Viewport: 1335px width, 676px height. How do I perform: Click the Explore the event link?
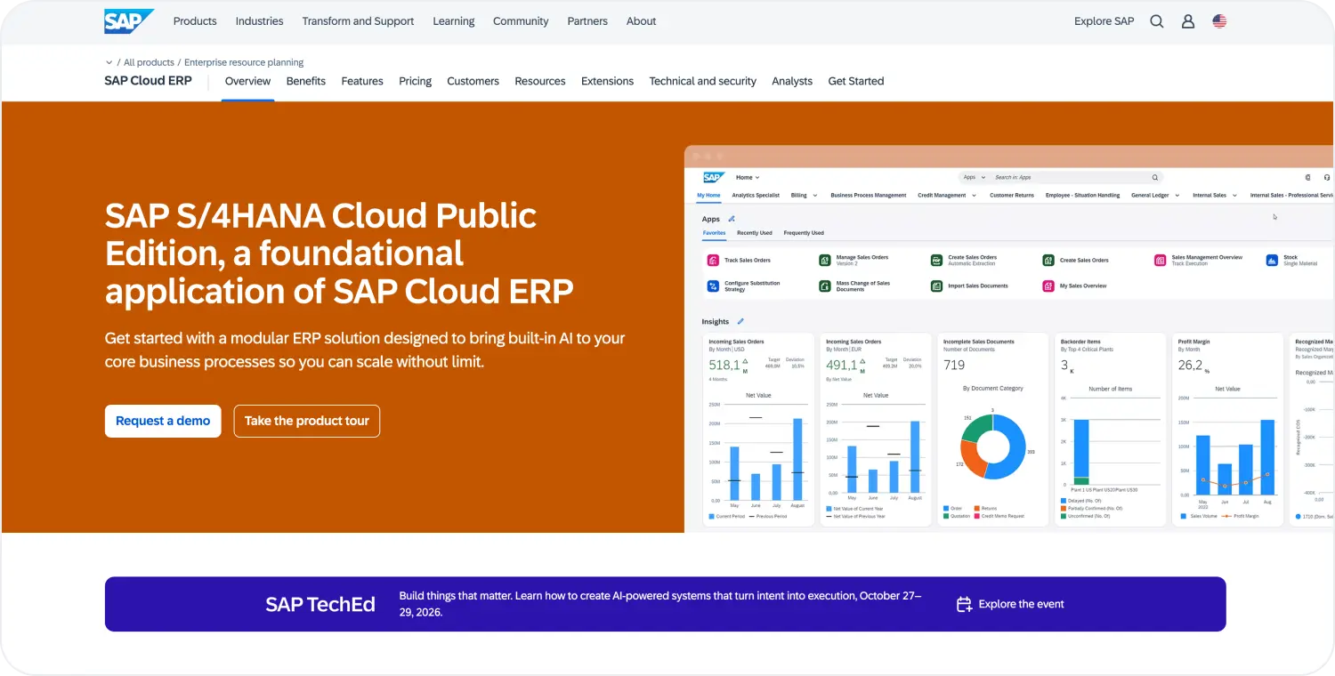click(x=1021, y=605)
